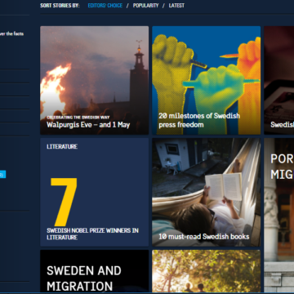This screenshot has height=294, width=294.
Task: Open the partially visible Swedish card at right
Action: 279,80
